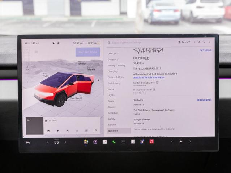Tap the connectivity signal icon in header
The image size is (231, 173).
pos(204,42)
